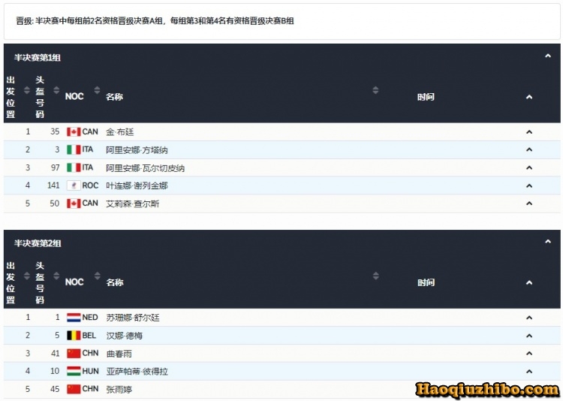Image resolution: width=563 pixels, height=401 pixels.
Task: Sort group 2 by 出发位置
Action: (27, 276)
